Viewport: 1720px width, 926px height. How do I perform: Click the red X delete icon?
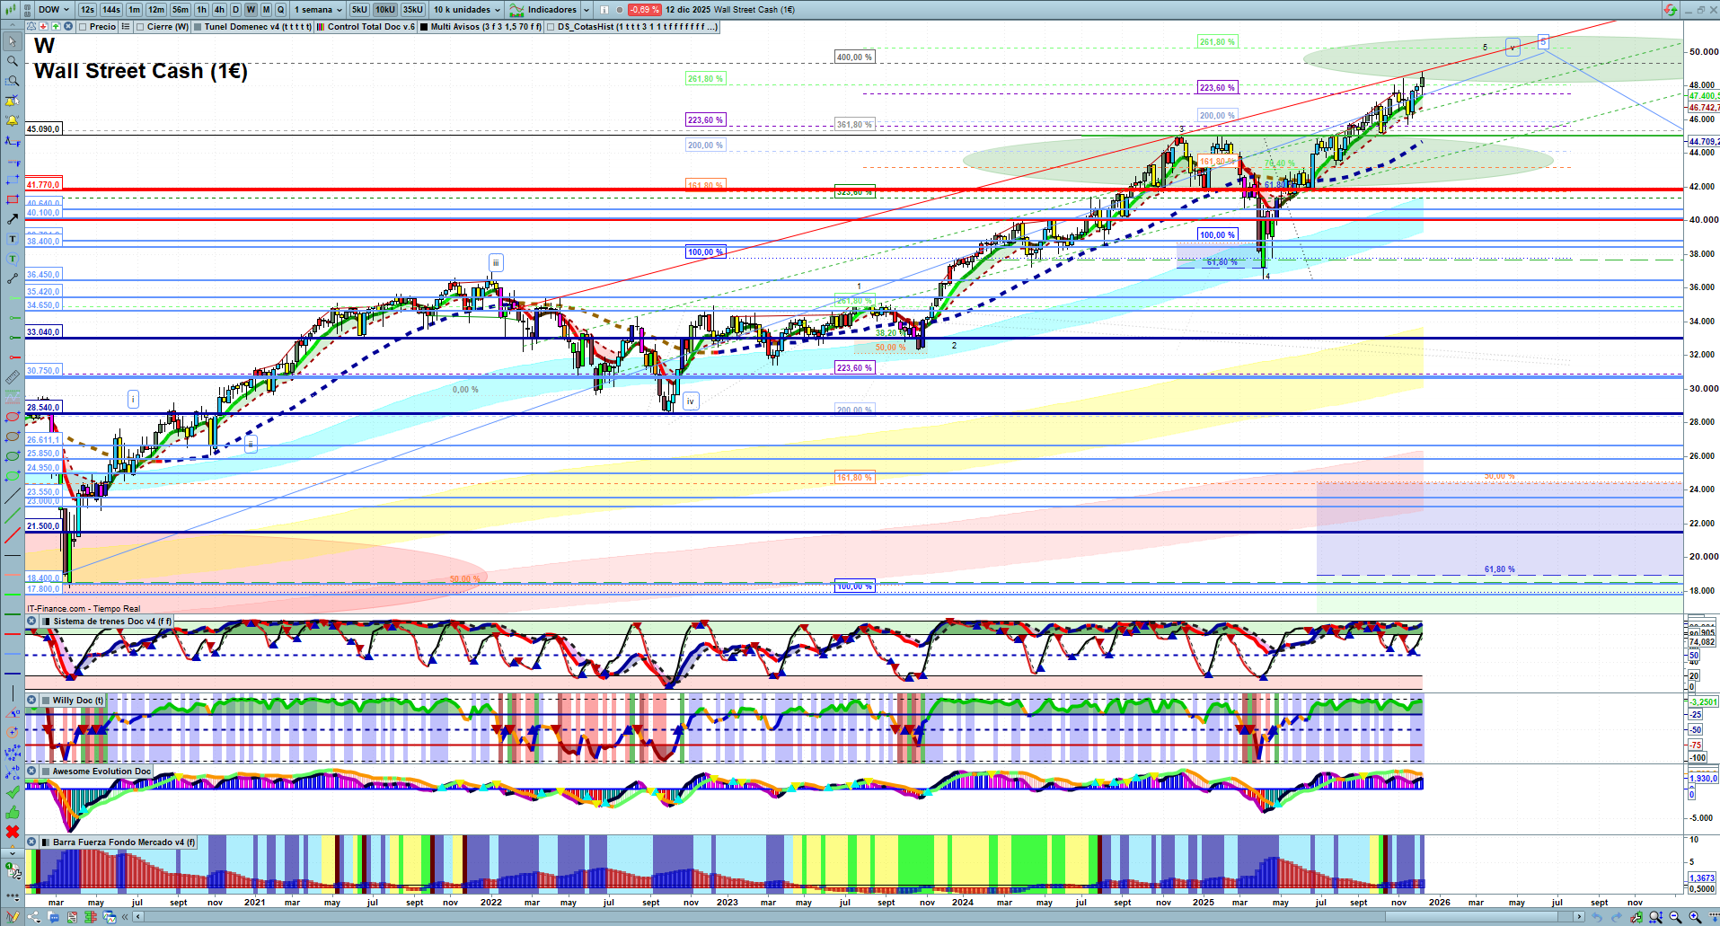pyautogui.click(x=12, y=832)
